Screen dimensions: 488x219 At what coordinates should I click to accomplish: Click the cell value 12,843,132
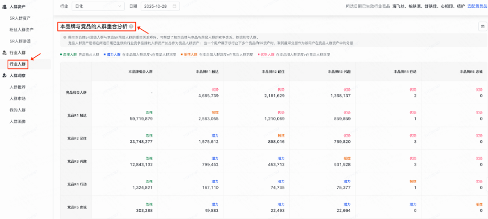141,164
